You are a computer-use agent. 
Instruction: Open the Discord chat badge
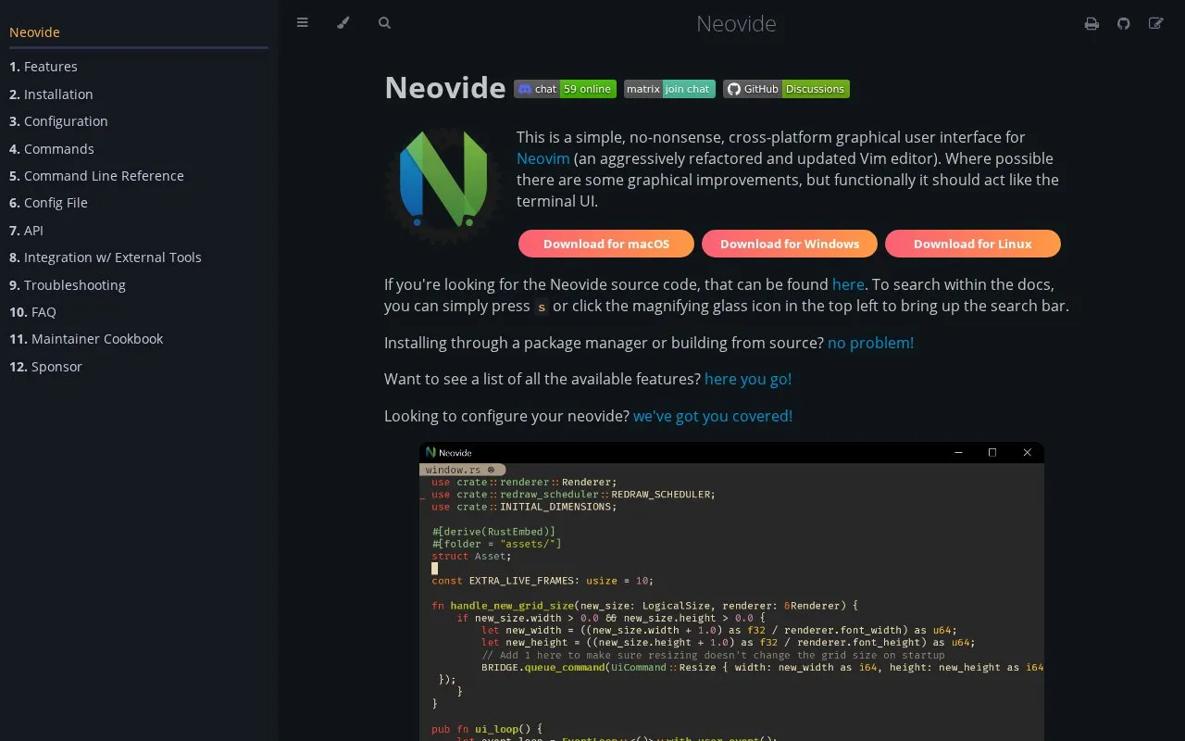[565, 89]
